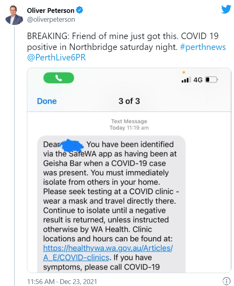Click the Done button in screenshot
234x286 pixels.
point(47,101)
